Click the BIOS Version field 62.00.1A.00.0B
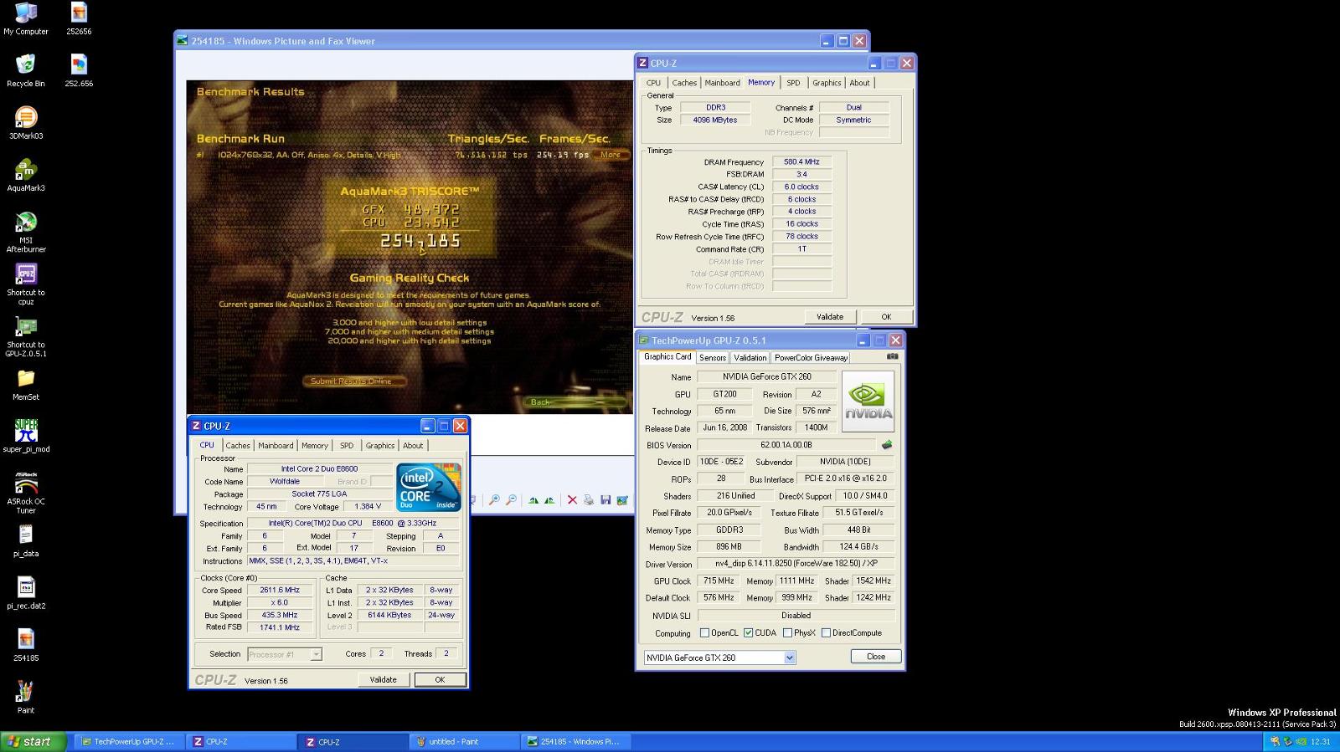The width and height of the screenshot is (1340, 752). [x=786, y=445]
